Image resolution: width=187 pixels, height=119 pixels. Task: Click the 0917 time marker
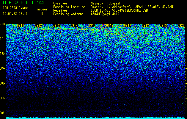[x=128, y=26]
